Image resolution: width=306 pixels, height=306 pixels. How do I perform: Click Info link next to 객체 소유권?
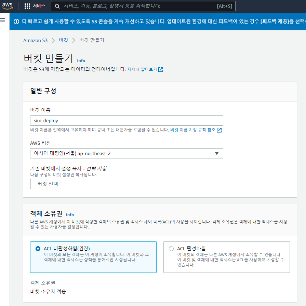pos(70,215)
